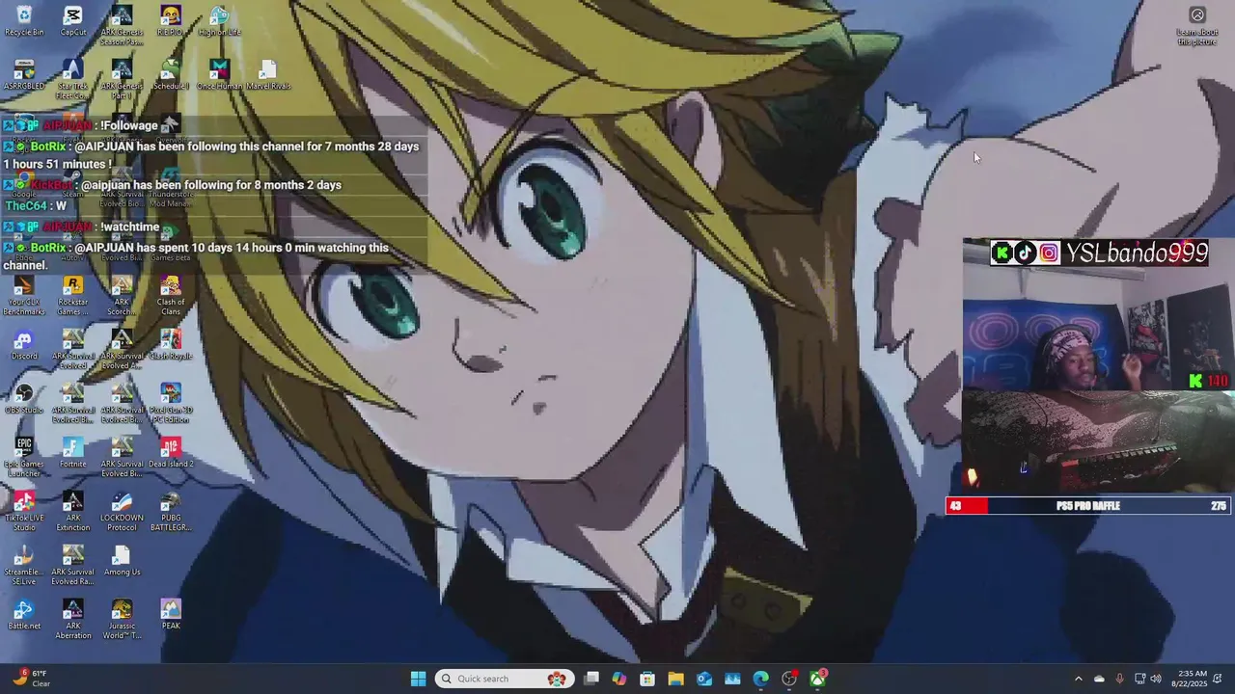Launch Clash of Clans from desktop
This screenshot has height=694, width=1235.
171,295
